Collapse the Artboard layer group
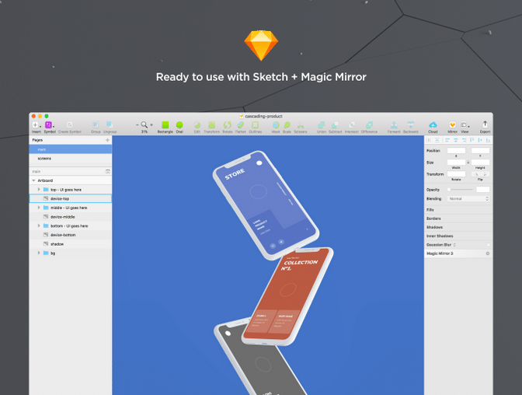 click(32, 180)
